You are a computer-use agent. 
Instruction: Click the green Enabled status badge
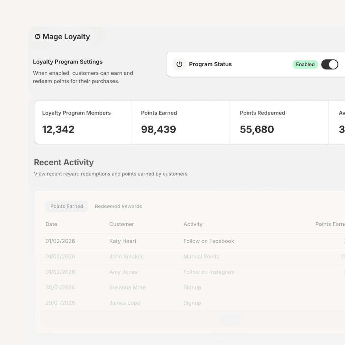click(x=305, y=64)
